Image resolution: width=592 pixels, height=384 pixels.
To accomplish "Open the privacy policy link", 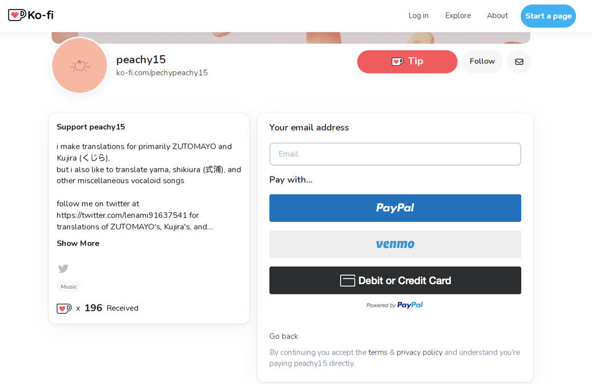I will click(420, 353).
